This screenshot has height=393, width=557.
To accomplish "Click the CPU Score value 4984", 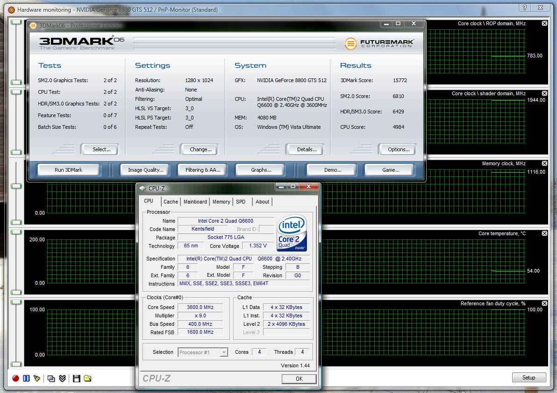I will pyautogui.click(x=398, y=127).
